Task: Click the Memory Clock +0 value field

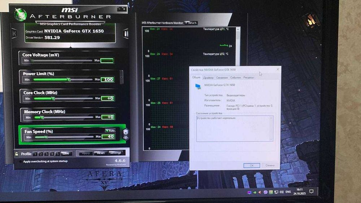Action: 108,117
